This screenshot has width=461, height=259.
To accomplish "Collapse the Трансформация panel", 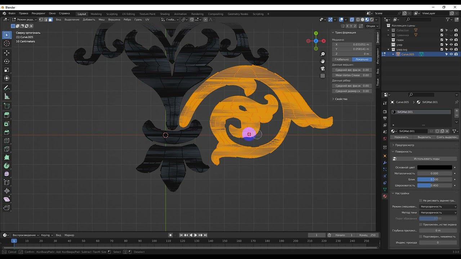I will [345, 32].
